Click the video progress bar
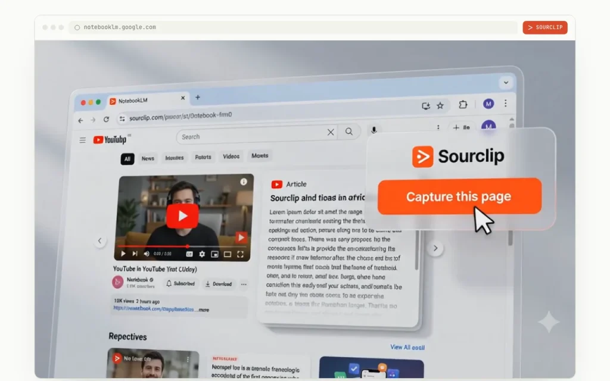 (181, 246)
